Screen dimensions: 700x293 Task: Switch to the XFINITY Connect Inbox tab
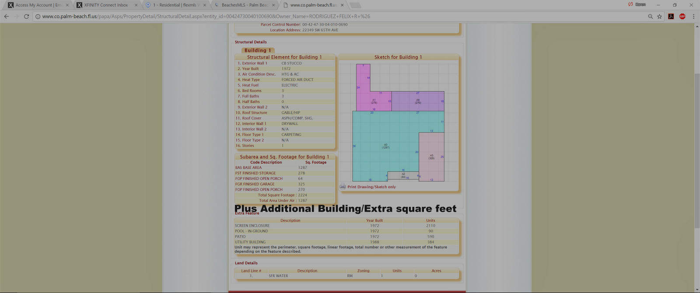[106, 5]
